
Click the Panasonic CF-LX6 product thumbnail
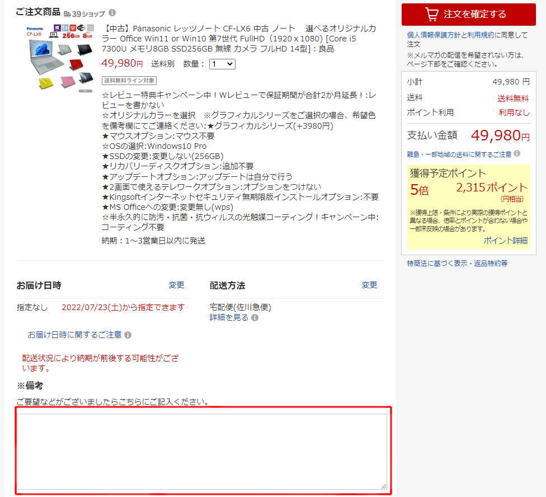[x=60, y=58]
